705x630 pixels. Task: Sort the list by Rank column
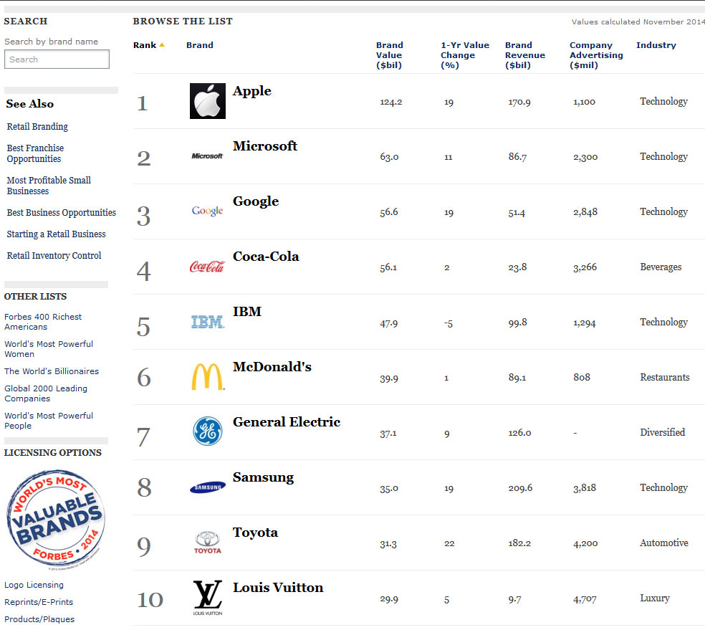(145, 45)
